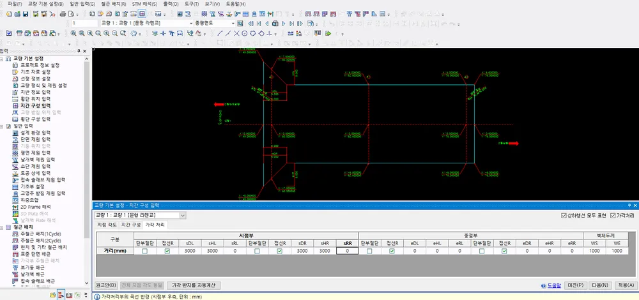
Task: Click the checklist icon at the left of the third toolbar row
Action: [8, 33]
